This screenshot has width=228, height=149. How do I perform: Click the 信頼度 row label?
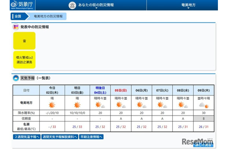pos(26,118)
